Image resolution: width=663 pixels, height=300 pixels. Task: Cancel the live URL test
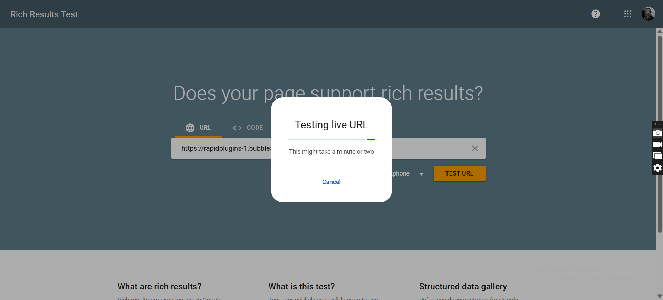click(331, 182)
